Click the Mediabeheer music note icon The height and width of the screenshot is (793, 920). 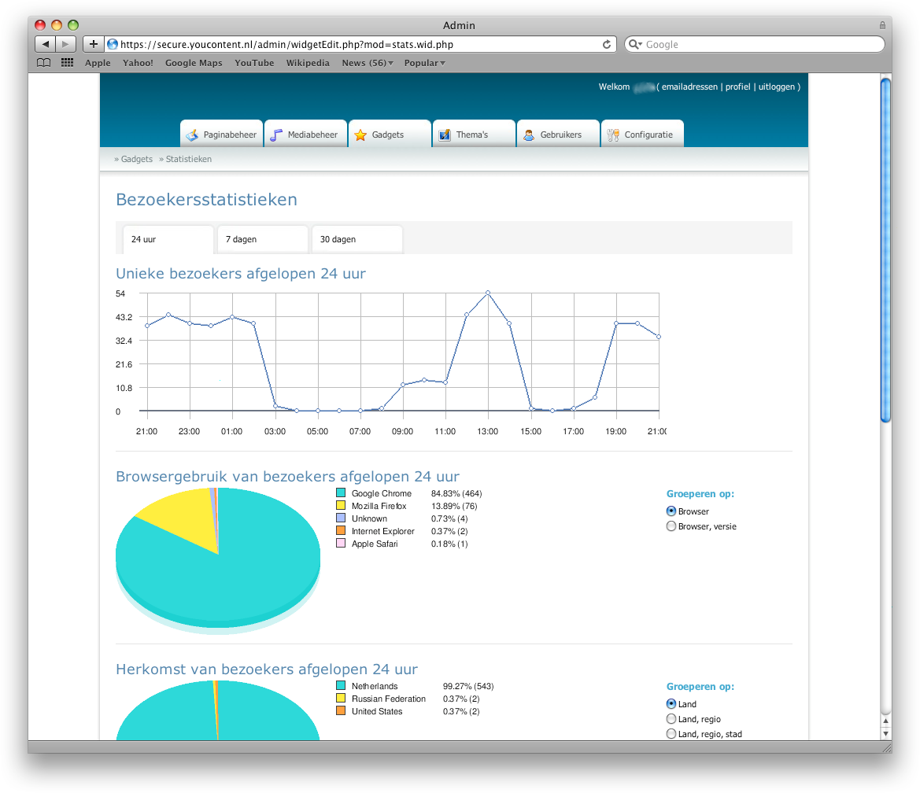click(x=275, y=135)
